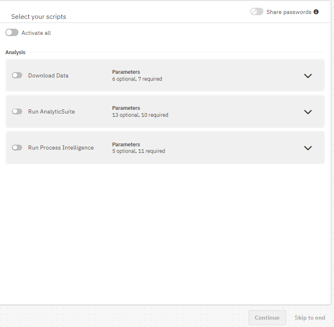Image resolution: width=334 pixels, height=327 pixels.
Task: Click the 'Activate all' label text
Action: click(x=36, y=33)
